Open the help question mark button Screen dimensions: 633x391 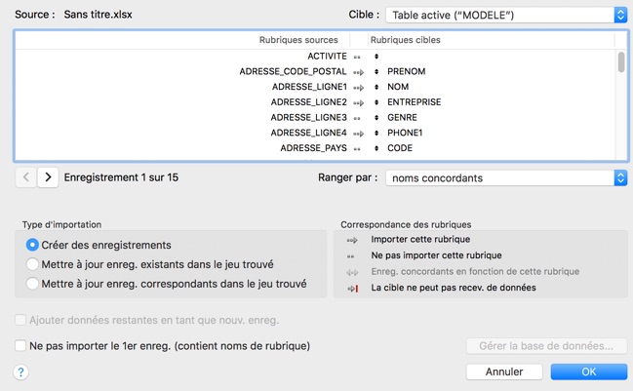[20, 372]
